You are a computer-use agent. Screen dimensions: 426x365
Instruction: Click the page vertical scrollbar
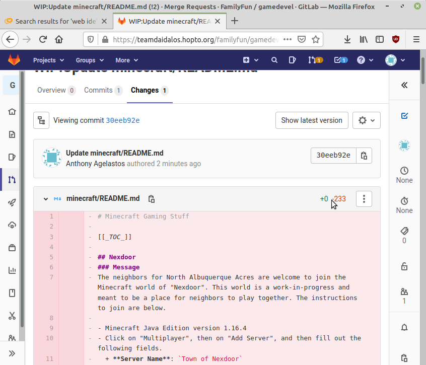pyautogui.click(x=423, y=71)
